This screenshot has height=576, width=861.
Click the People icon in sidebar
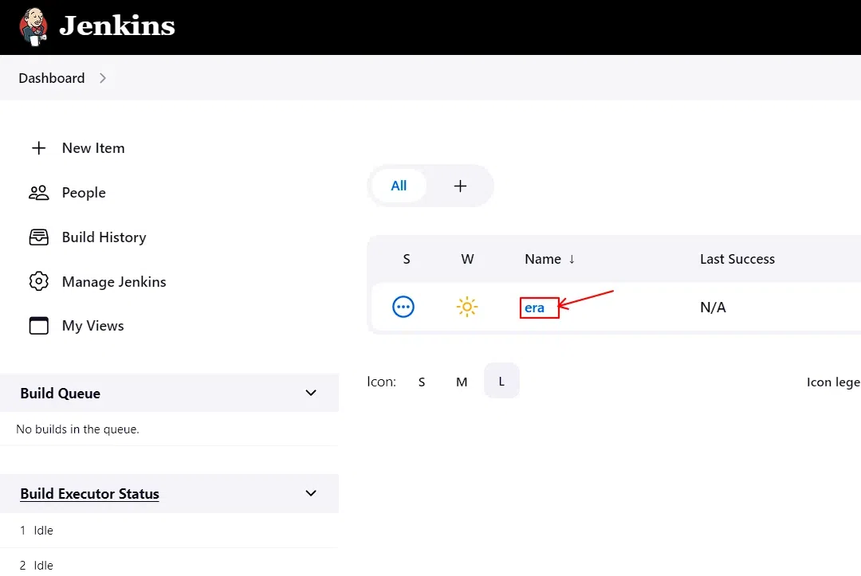[x=38, y=193]
